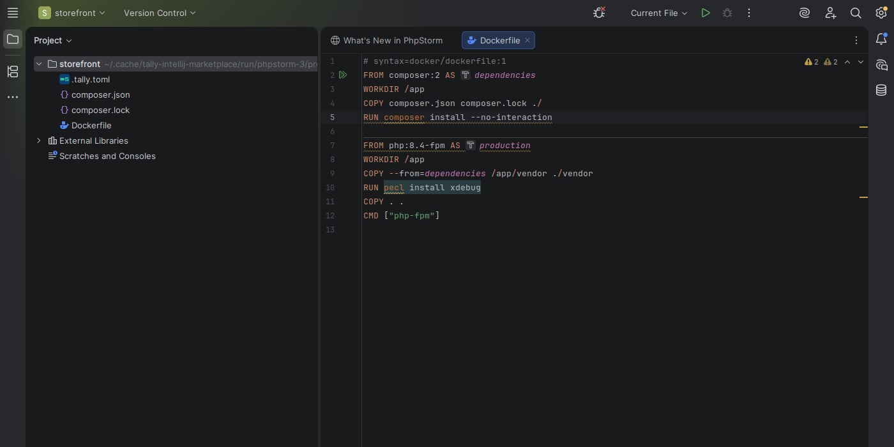Click the first warning count indicator
The width and height of the screenshot is (894, 447).
(x=812, y=62)
